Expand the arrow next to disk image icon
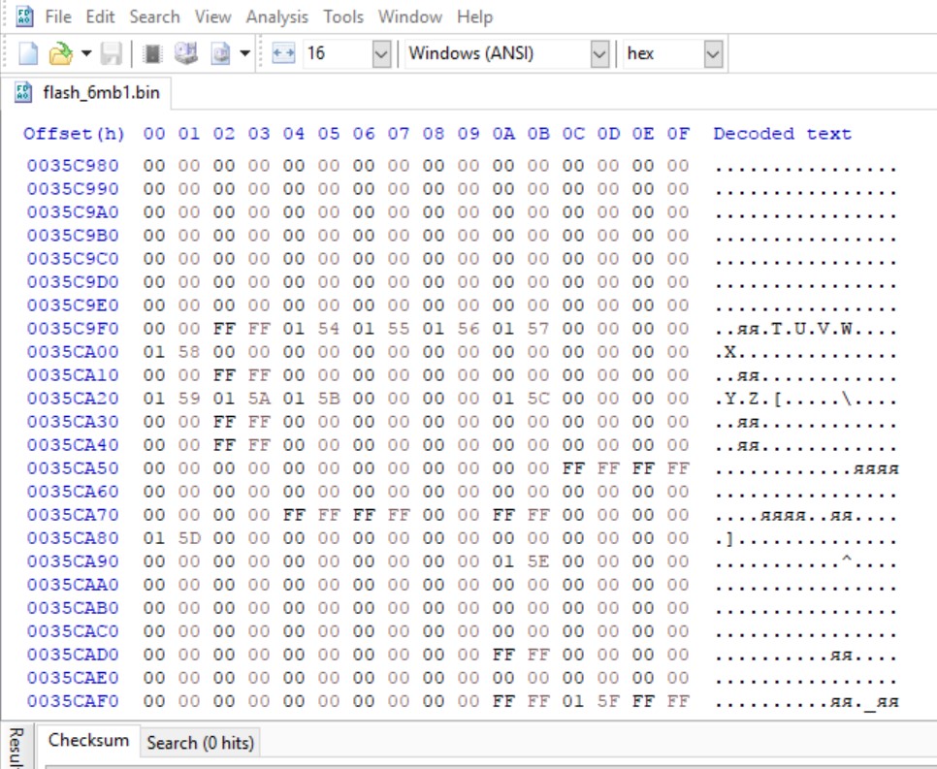Image resolution: width=937 pixels, height=769 pixels. coord(244,53)
